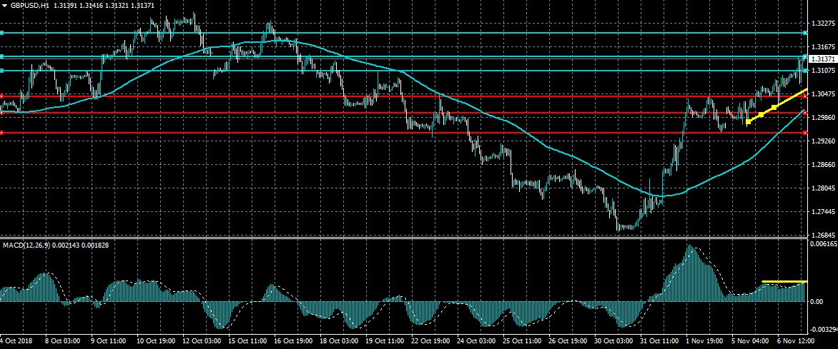Click the 1 Nov 19:00 time label

point(706,340)
